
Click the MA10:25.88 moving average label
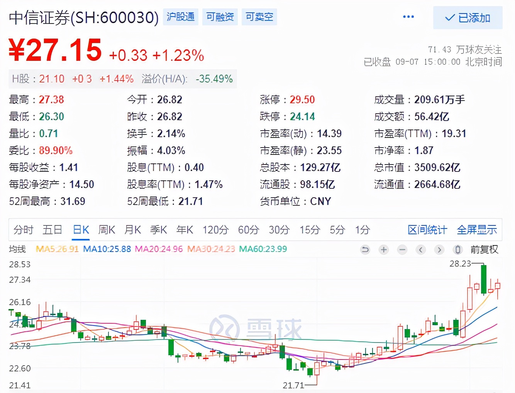(107, 249)
